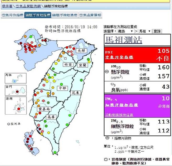Click the PM10 indicator pollutant marker icon
This screenshot has height=166, width=172.
click(x=107, y=72)
